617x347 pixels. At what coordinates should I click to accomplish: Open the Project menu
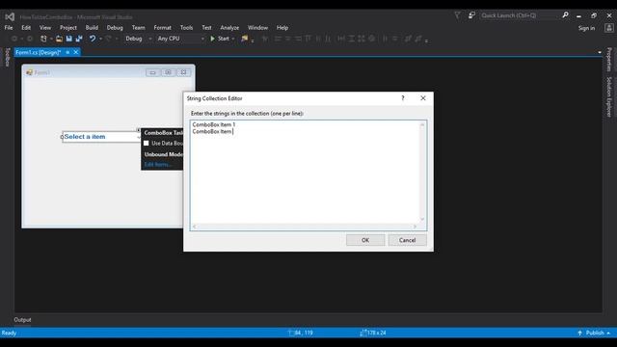pos(68,28)
